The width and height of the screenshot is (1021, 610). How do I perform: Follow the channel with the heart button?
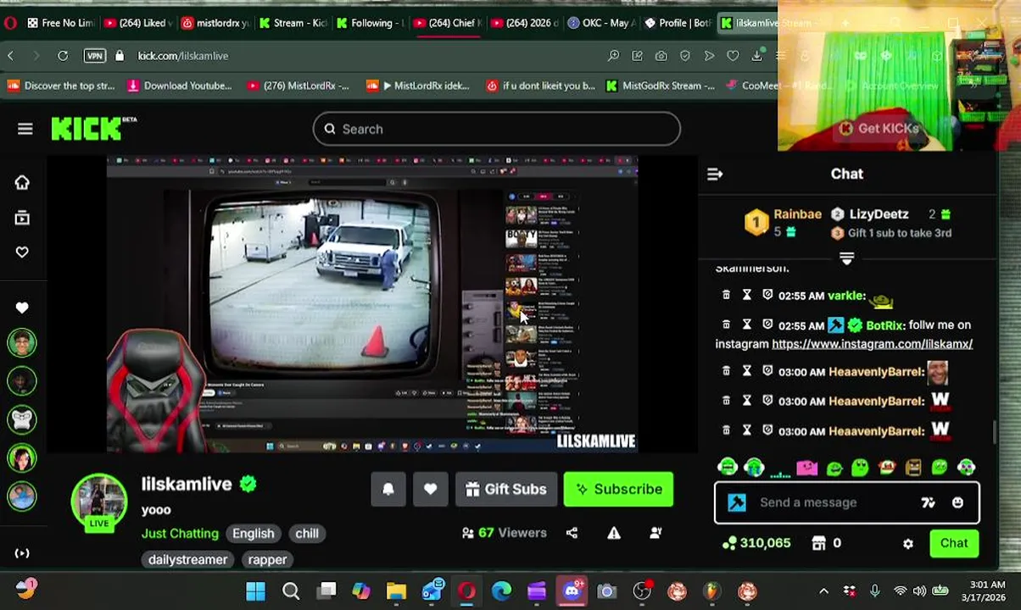(x=430, y=489)
